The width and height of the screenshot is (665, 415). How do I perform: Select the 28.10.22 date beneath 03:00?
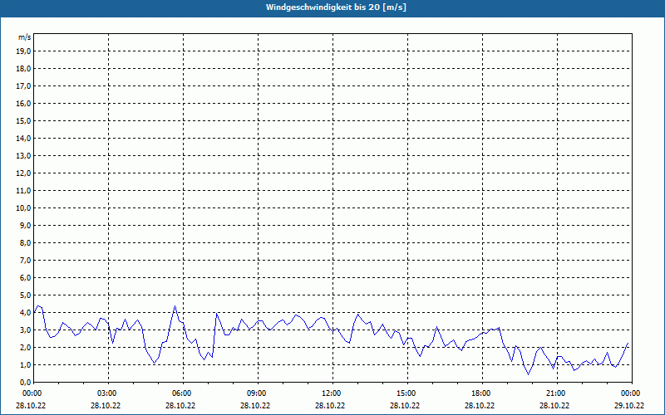coord(106,405)
